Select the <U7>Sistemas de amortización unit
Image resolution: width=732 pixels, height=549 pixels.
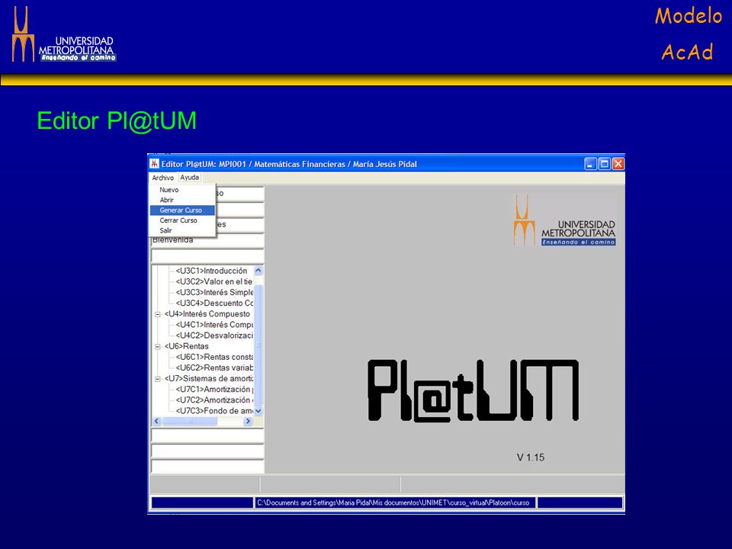(209, 378)
